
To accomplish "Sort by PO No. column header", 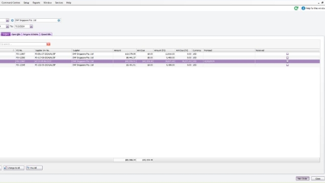I will pyautogui.click(x=25, y=50).
